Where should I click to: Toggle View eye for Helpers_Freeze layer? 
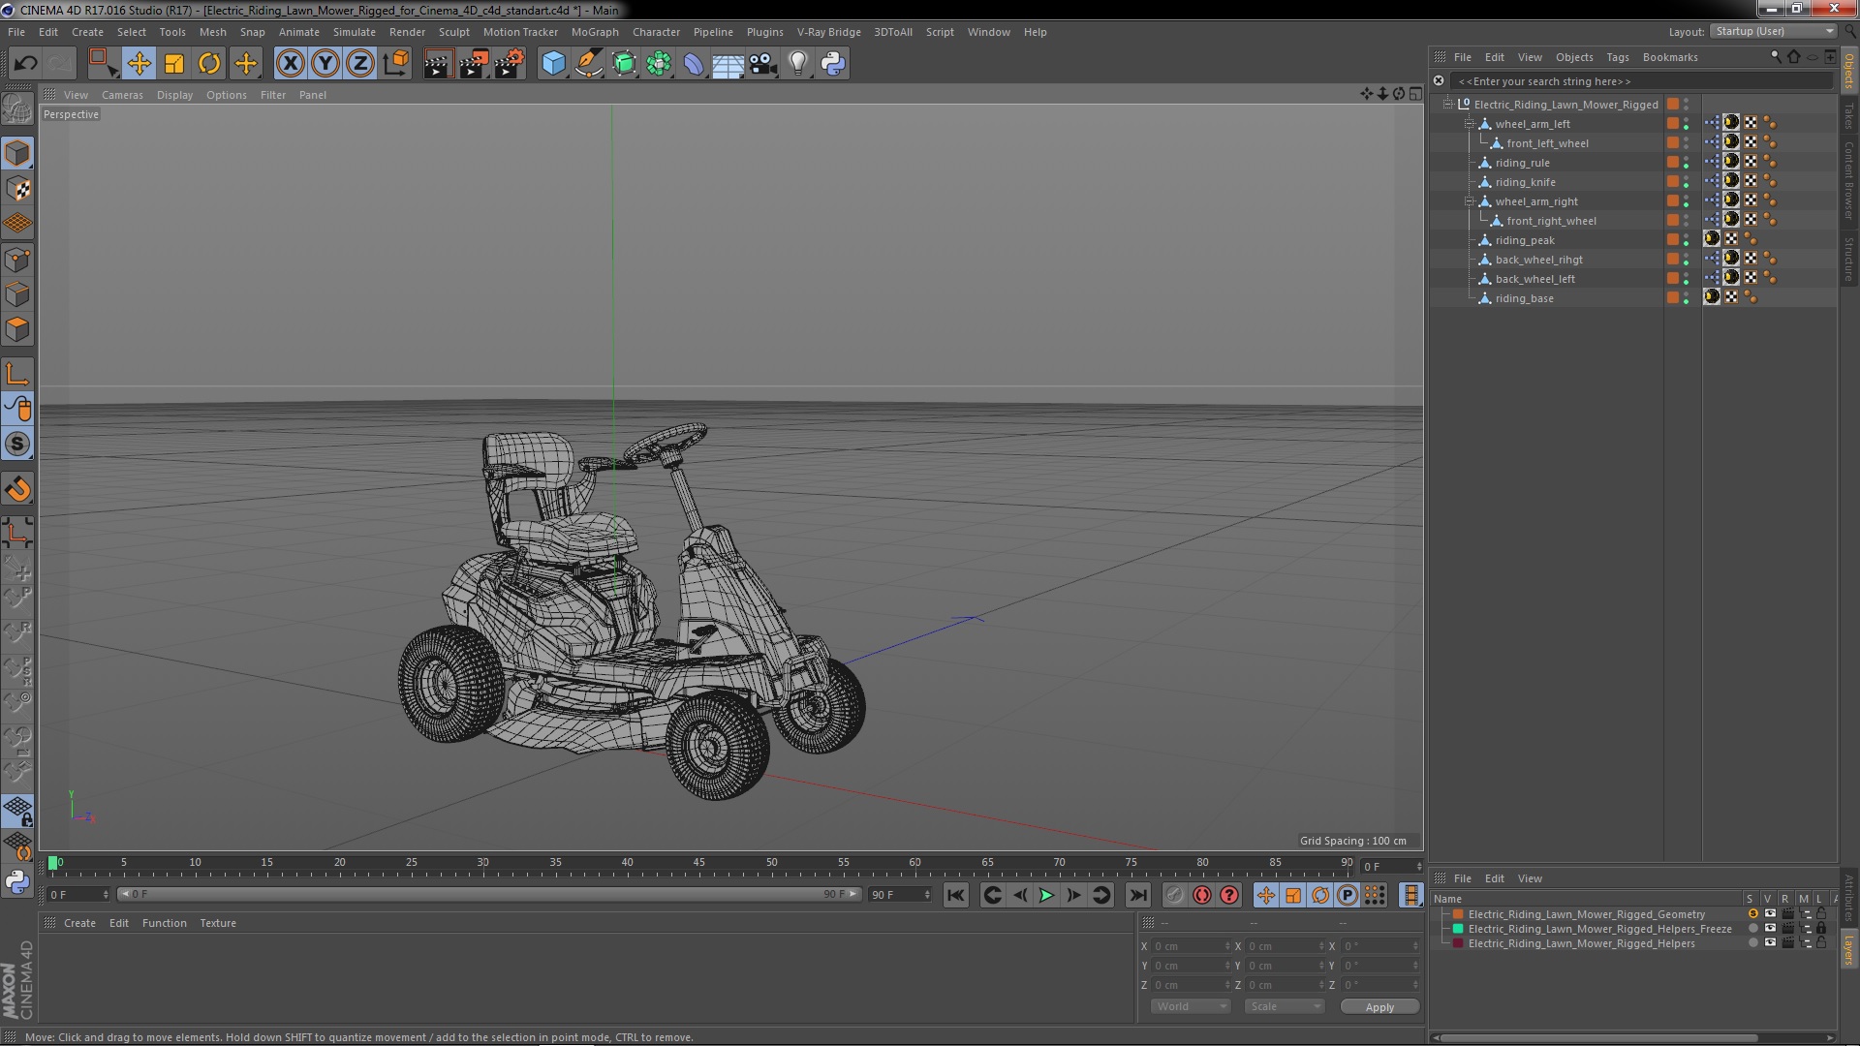[x=1770, y=929]
